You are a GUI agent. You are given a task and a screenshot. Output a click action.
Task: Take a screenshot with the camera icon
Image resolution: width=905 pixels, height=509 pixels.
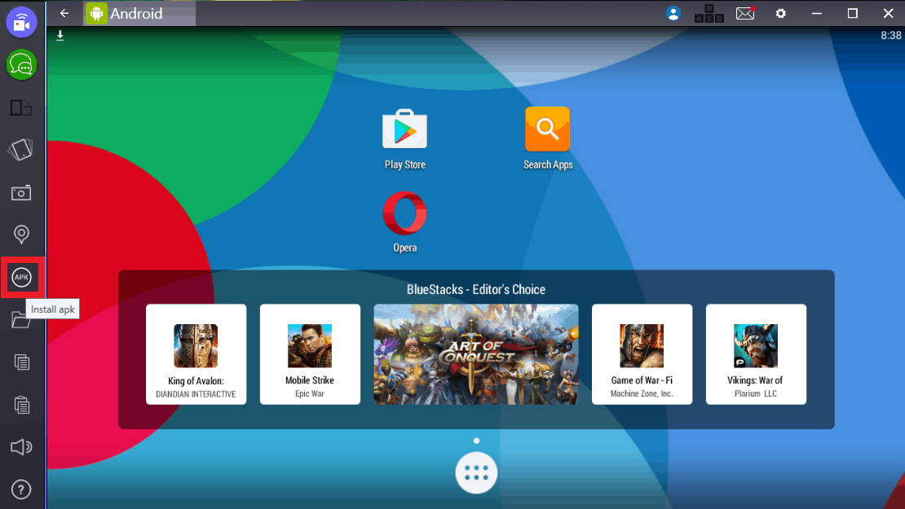coord(21,192)
